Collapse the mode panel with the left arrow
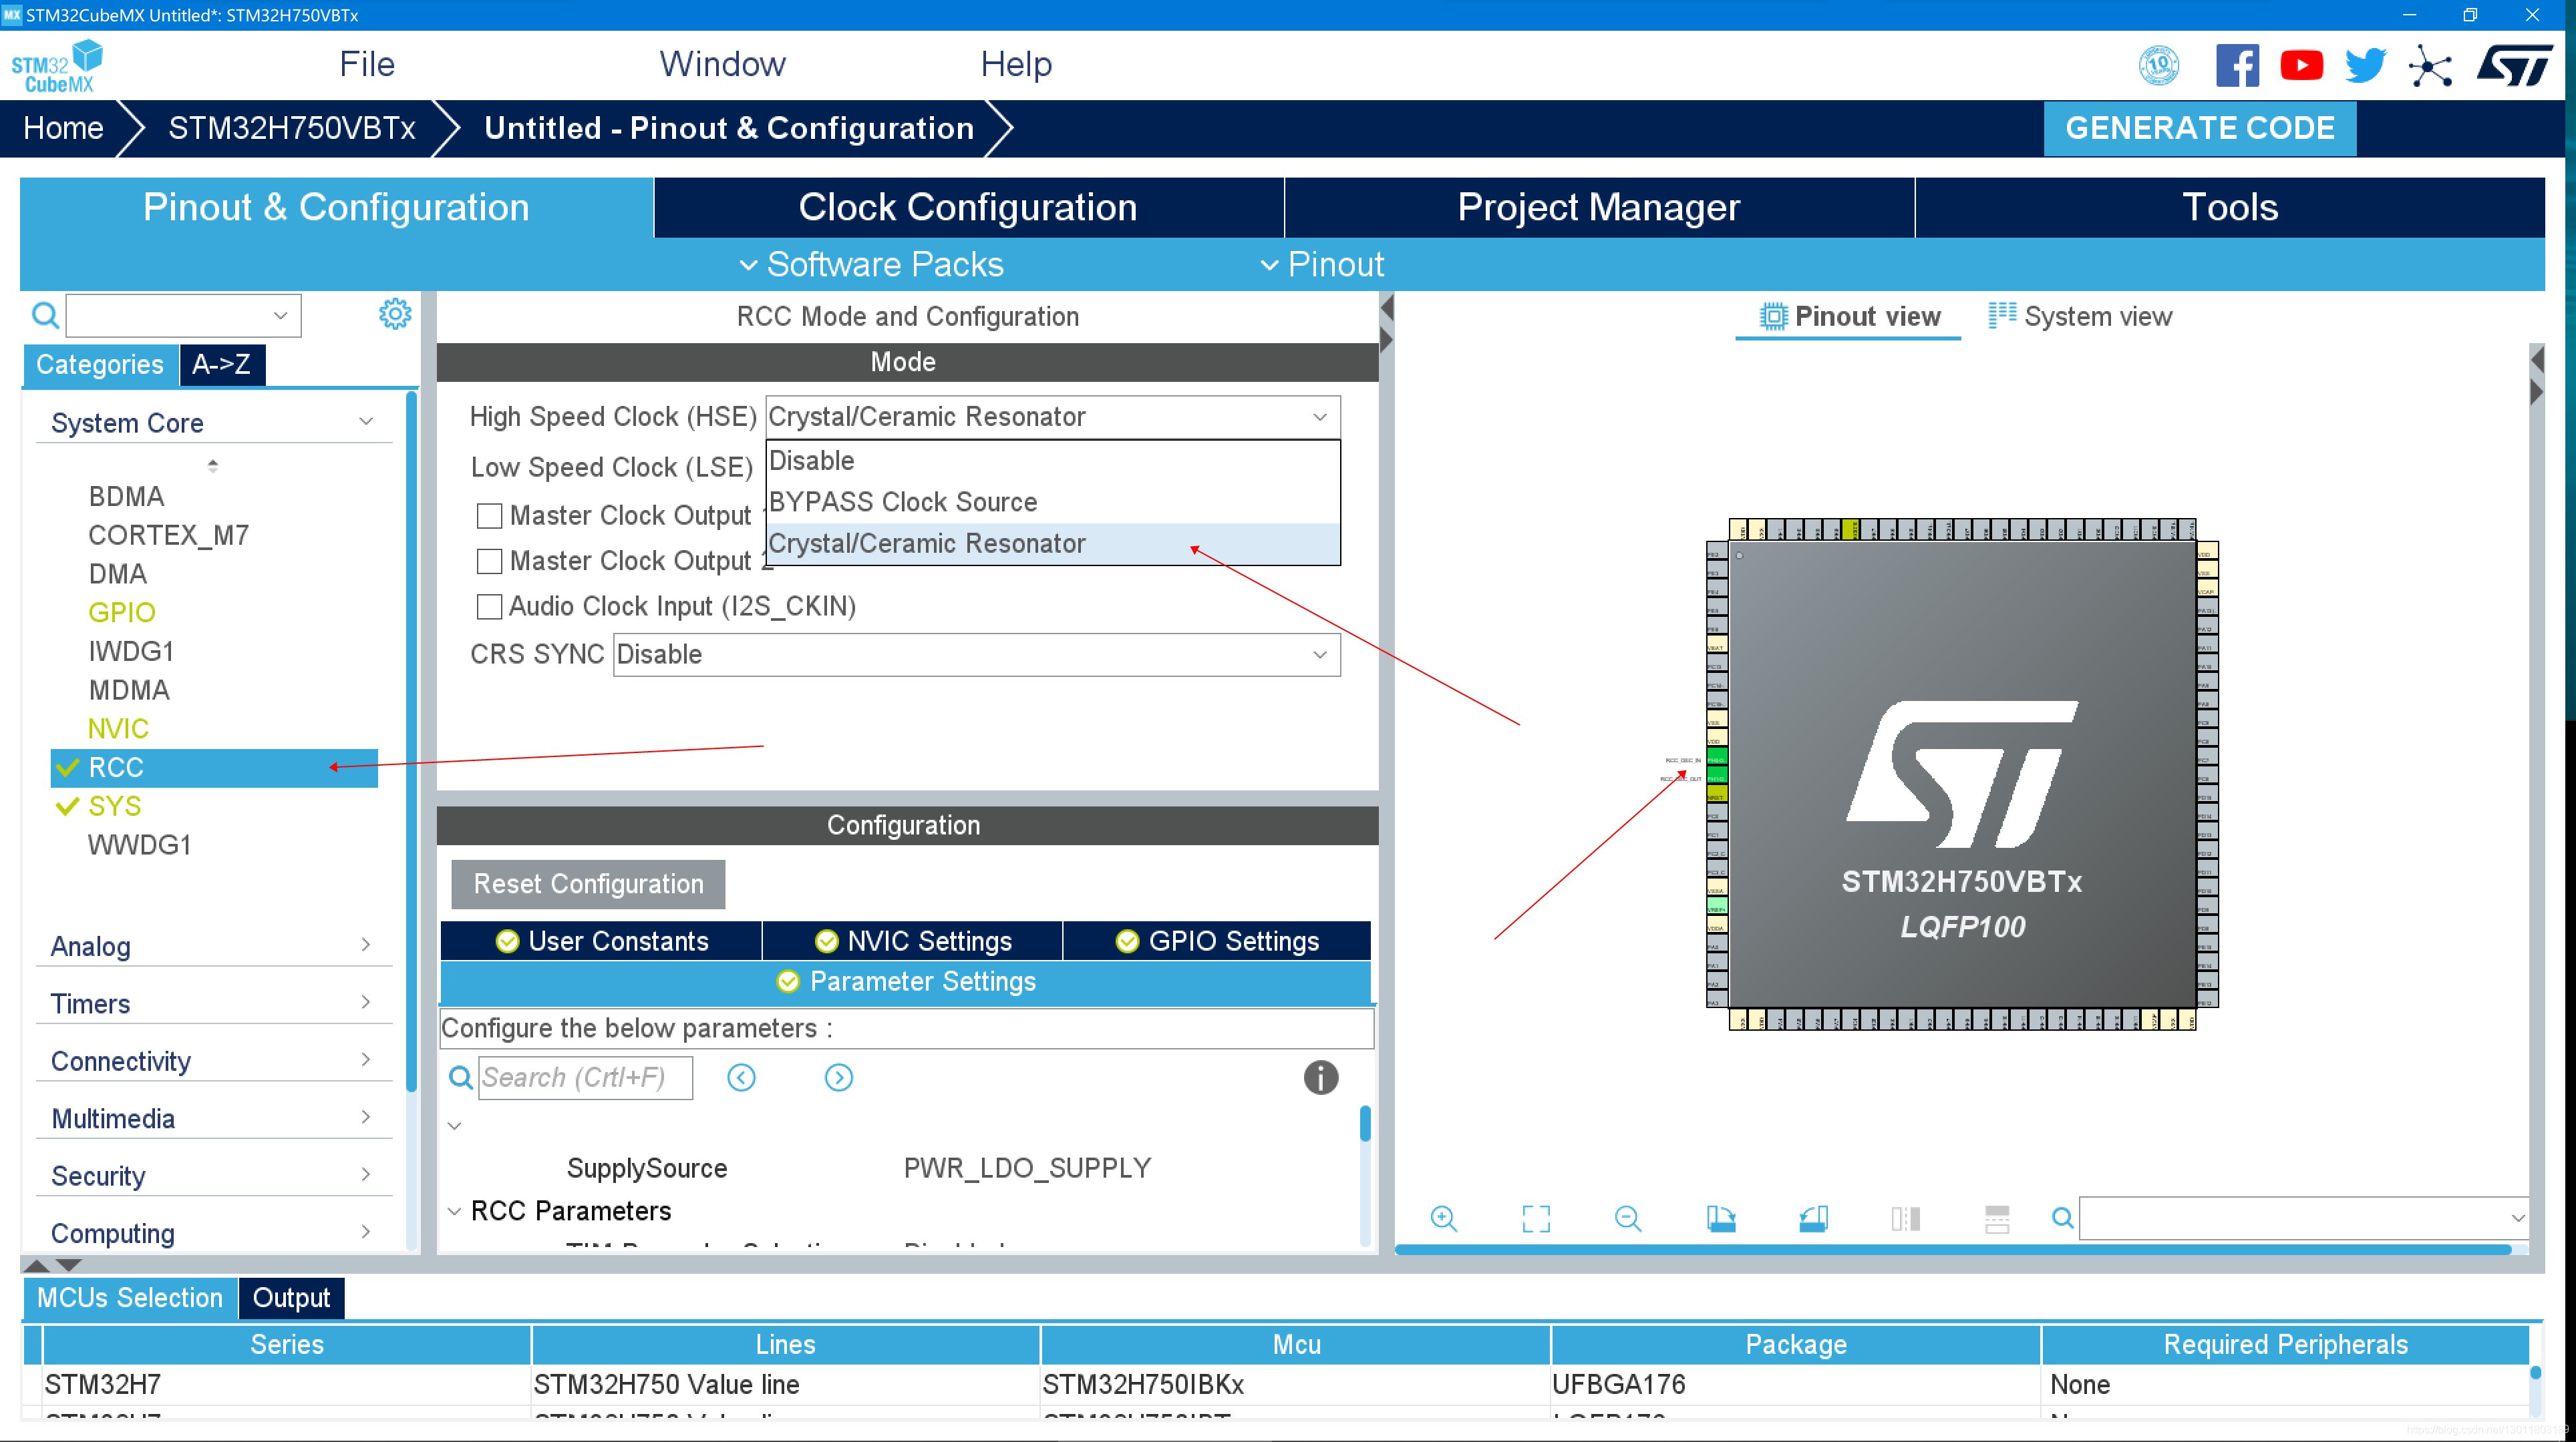 tap(1386, 309)
